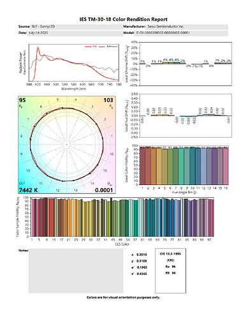Click the Reference legend entry in spectrum chart

click(108, 47)
